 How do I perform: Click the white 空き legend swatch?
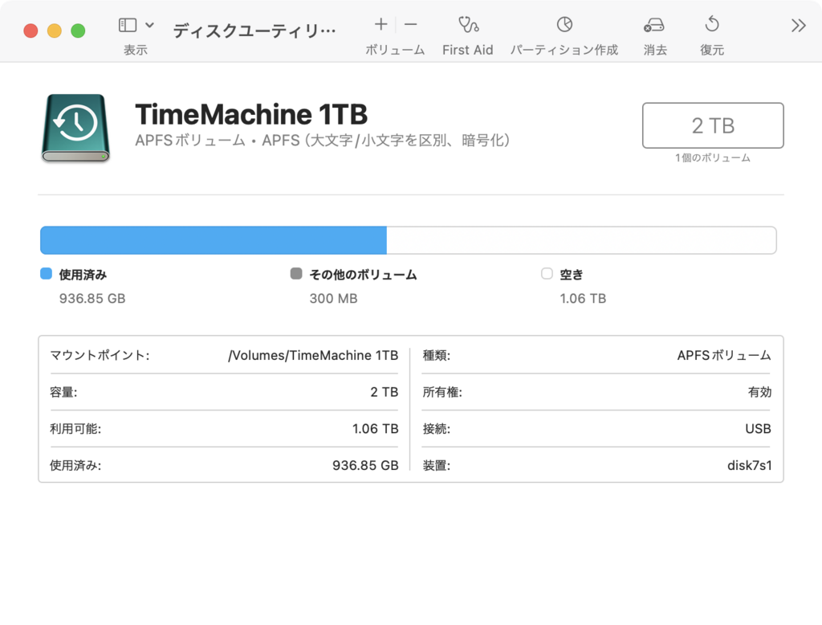coord(547,273)
